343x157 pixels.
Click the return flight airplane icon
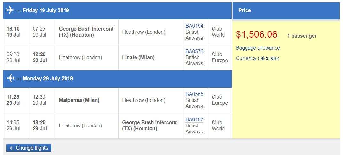[10, 78]
